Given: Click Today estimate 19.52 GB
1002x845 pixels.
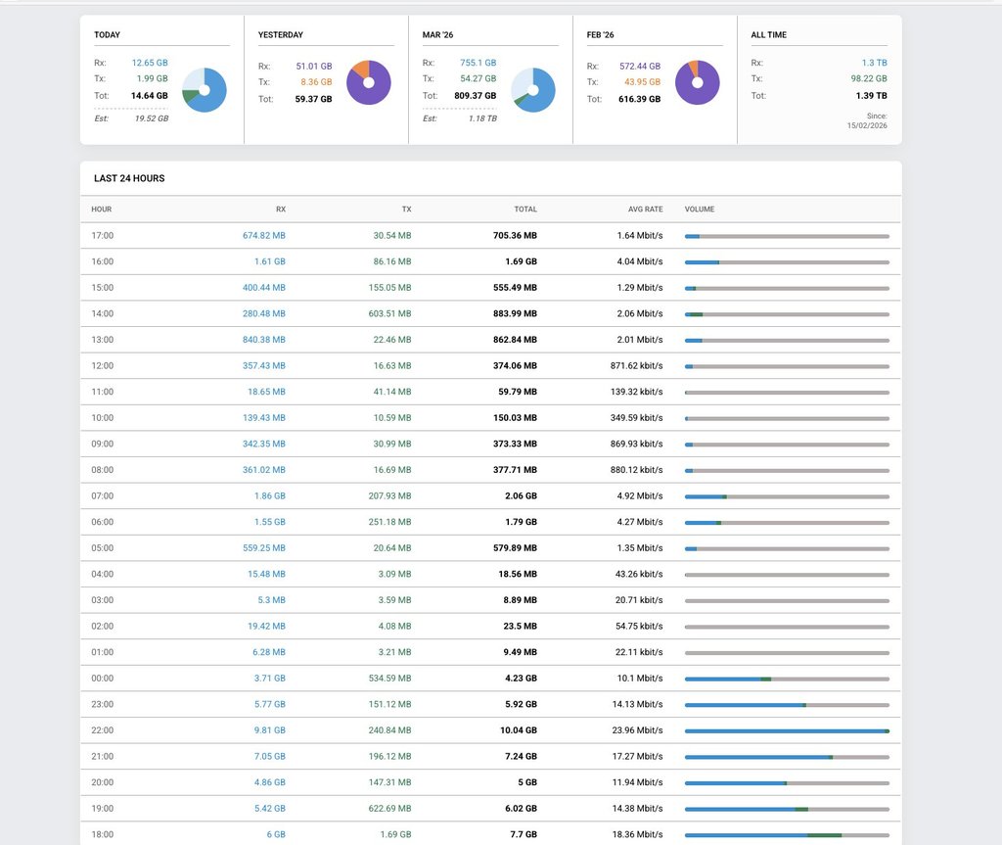Looking at the screenshot, I should (152, 118).
